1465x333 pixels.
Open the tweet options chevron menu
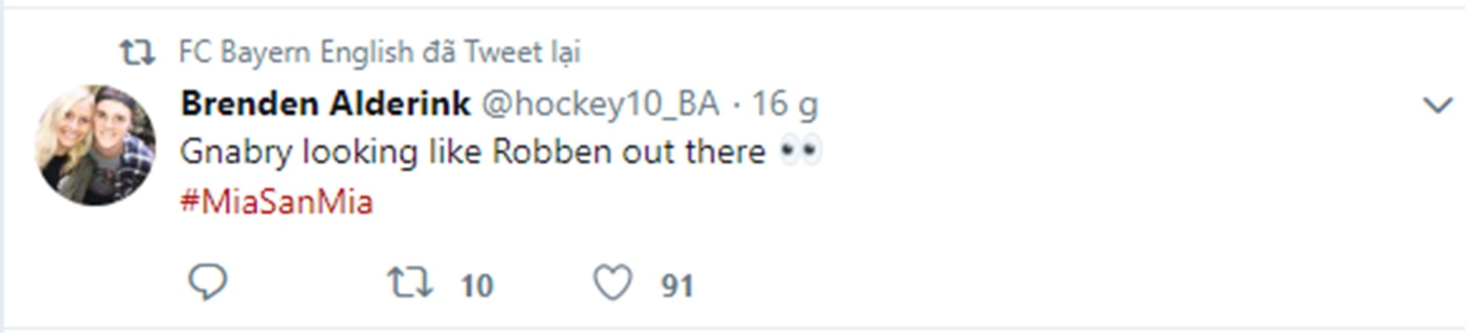pyautogui.click(x=1438, y=106)
